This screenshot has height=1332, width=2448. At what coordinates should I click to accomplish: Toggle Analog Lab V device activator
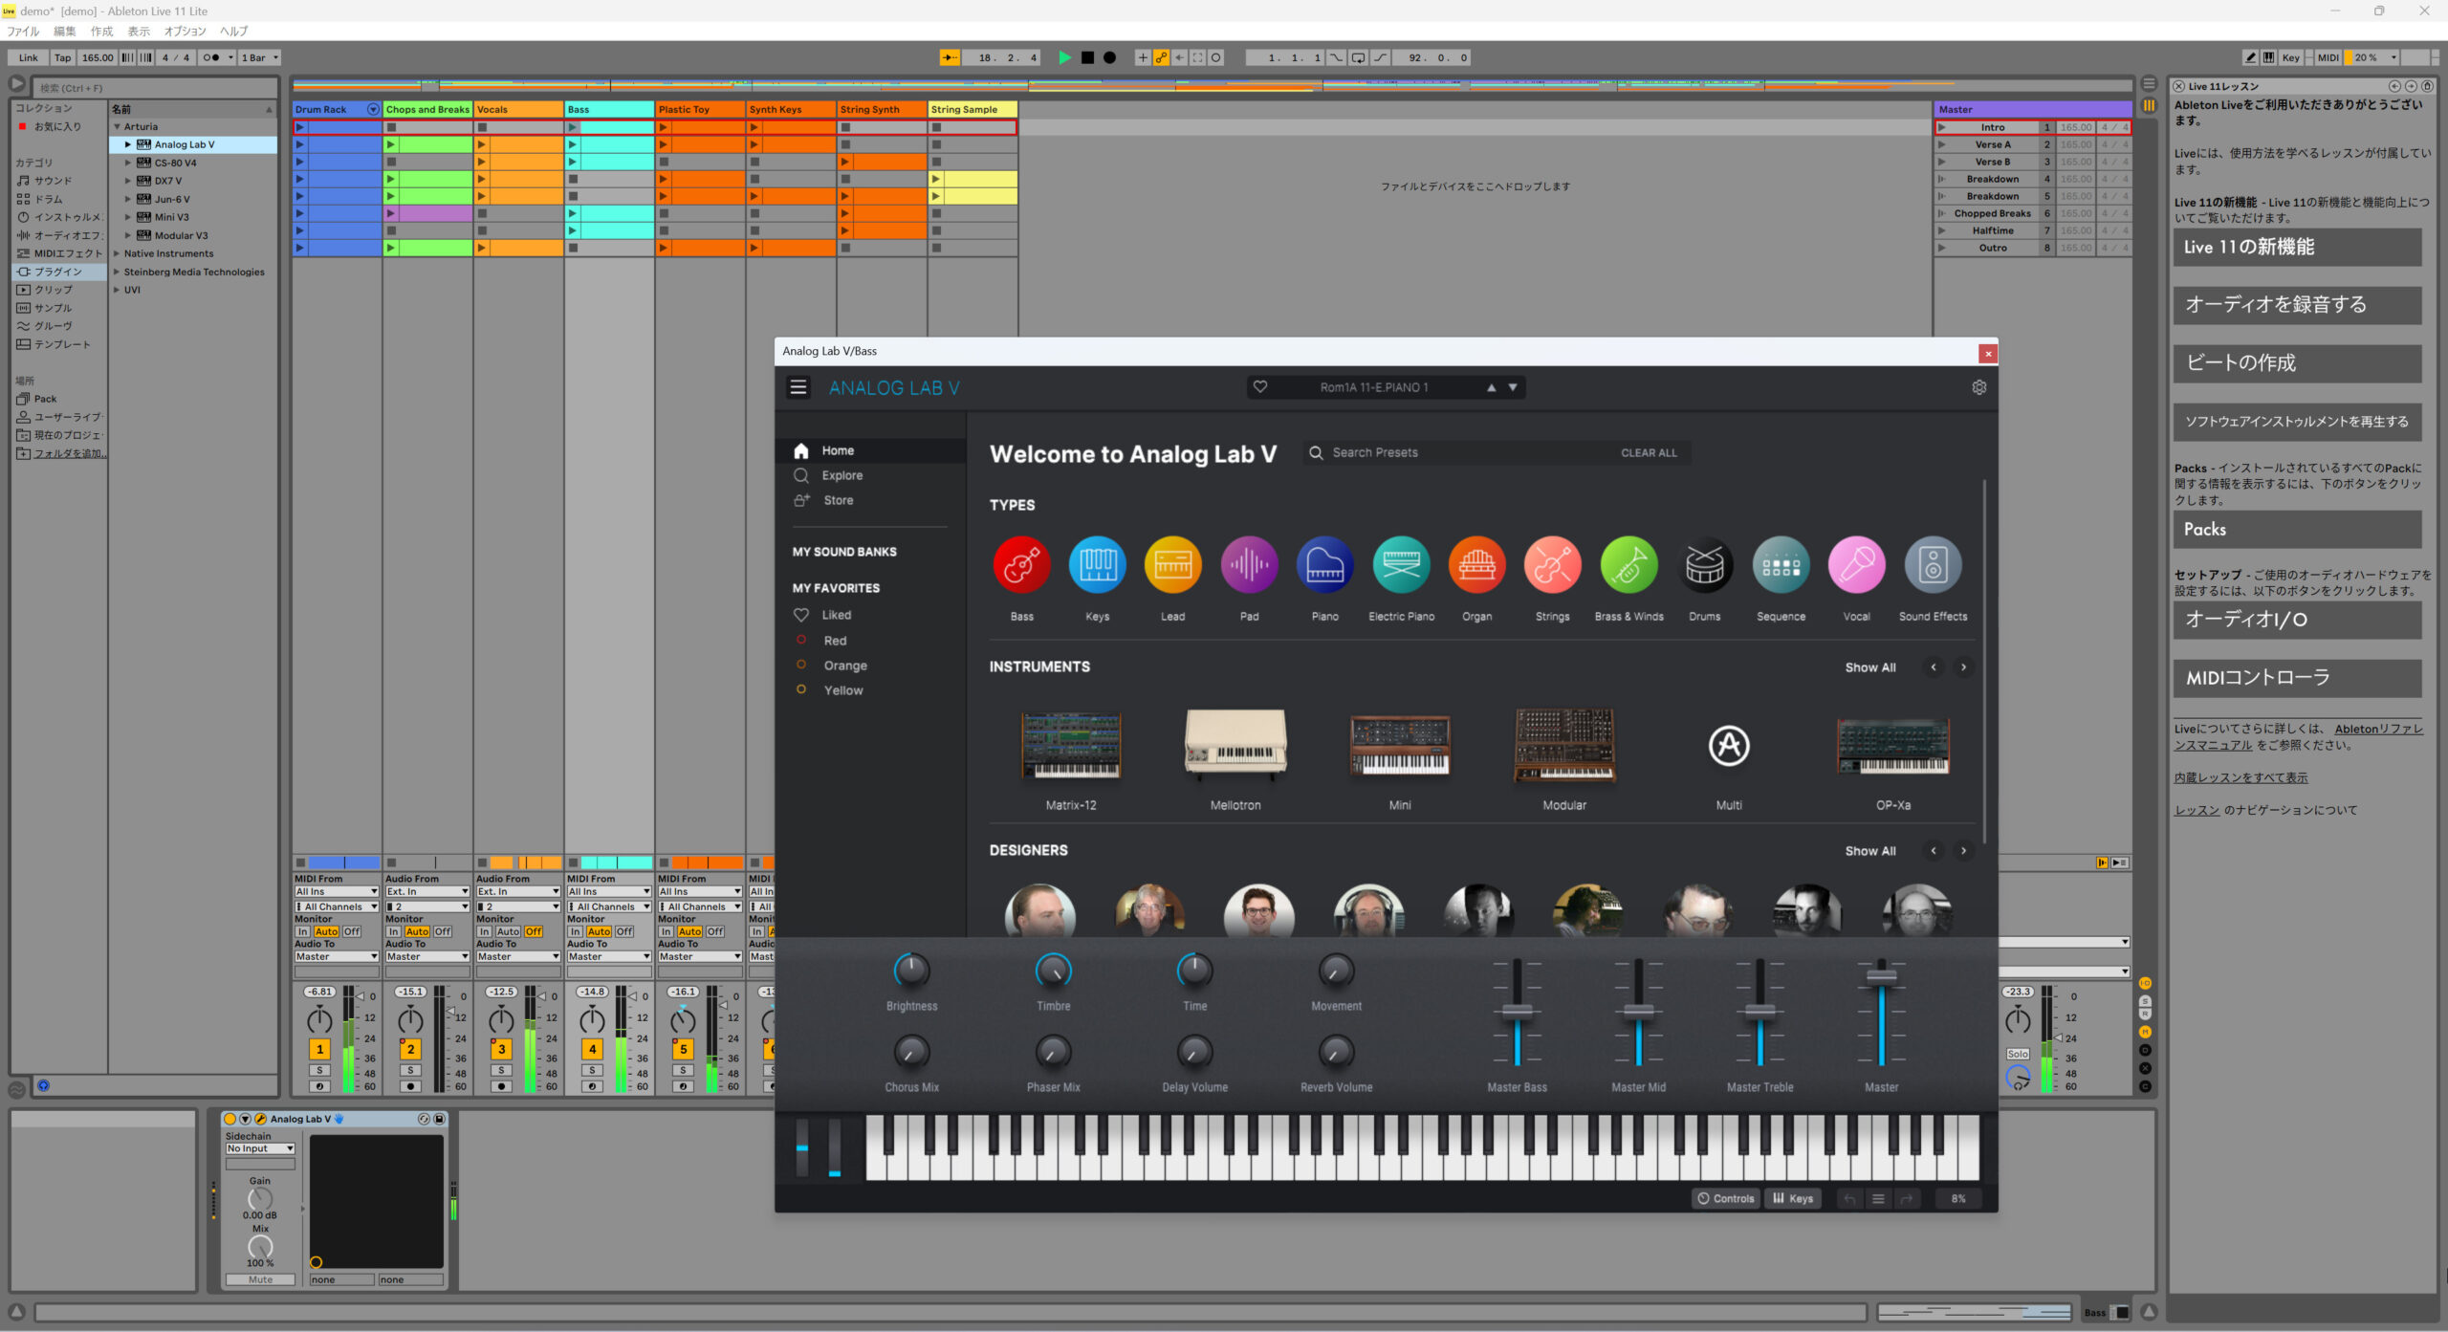pyautogui.click(x=229, y=1119)
